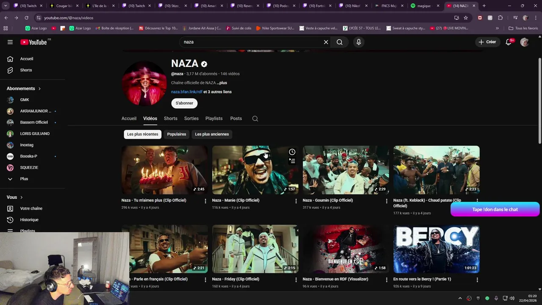This screenshot has width=542, height=305.
Task: Open options menu for Friday video
Action: coord(296,280)
